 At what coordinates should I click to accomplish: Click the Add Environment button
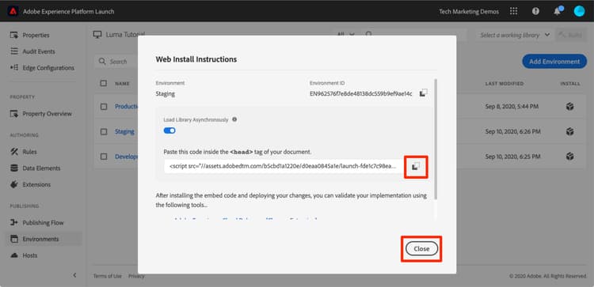[554, 61]
